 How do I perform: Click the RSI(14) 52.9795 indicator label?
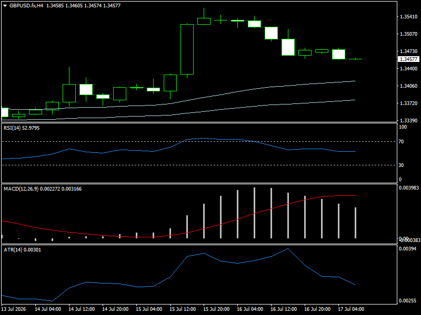coord(22,128)
